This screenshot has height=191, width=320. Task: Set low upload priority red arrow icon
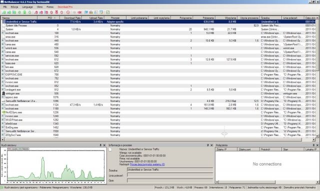coord(36,12)
